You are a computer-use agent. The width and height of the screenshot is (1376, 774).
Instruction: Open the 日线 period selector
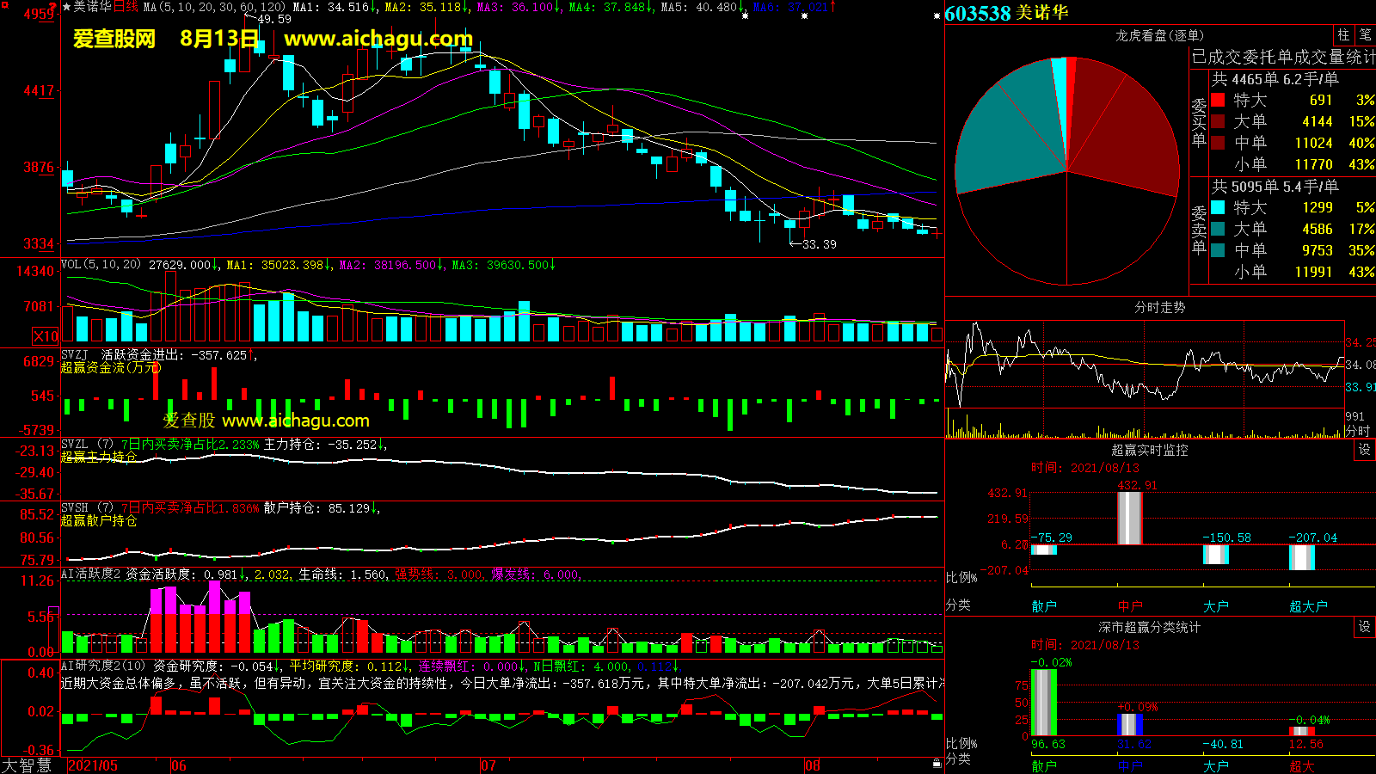pyautogui.click(x=126, y=7)
